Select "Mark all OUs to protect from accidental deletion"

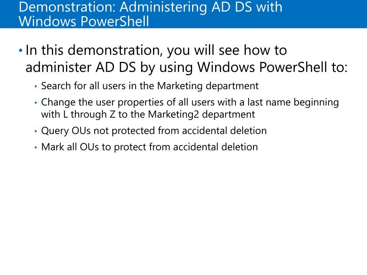(149, 147)
